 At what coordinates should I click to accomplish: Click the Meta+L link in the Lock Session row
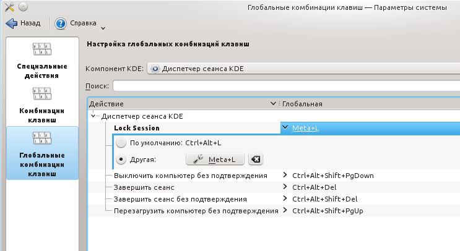click(305, 128)
